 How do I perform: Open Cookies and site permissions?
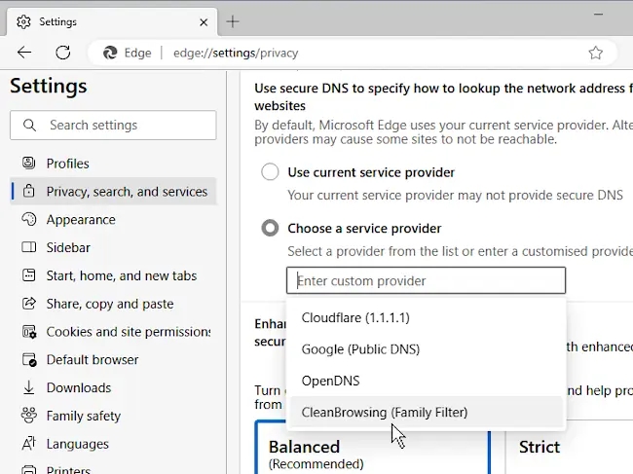coord(113,332)
